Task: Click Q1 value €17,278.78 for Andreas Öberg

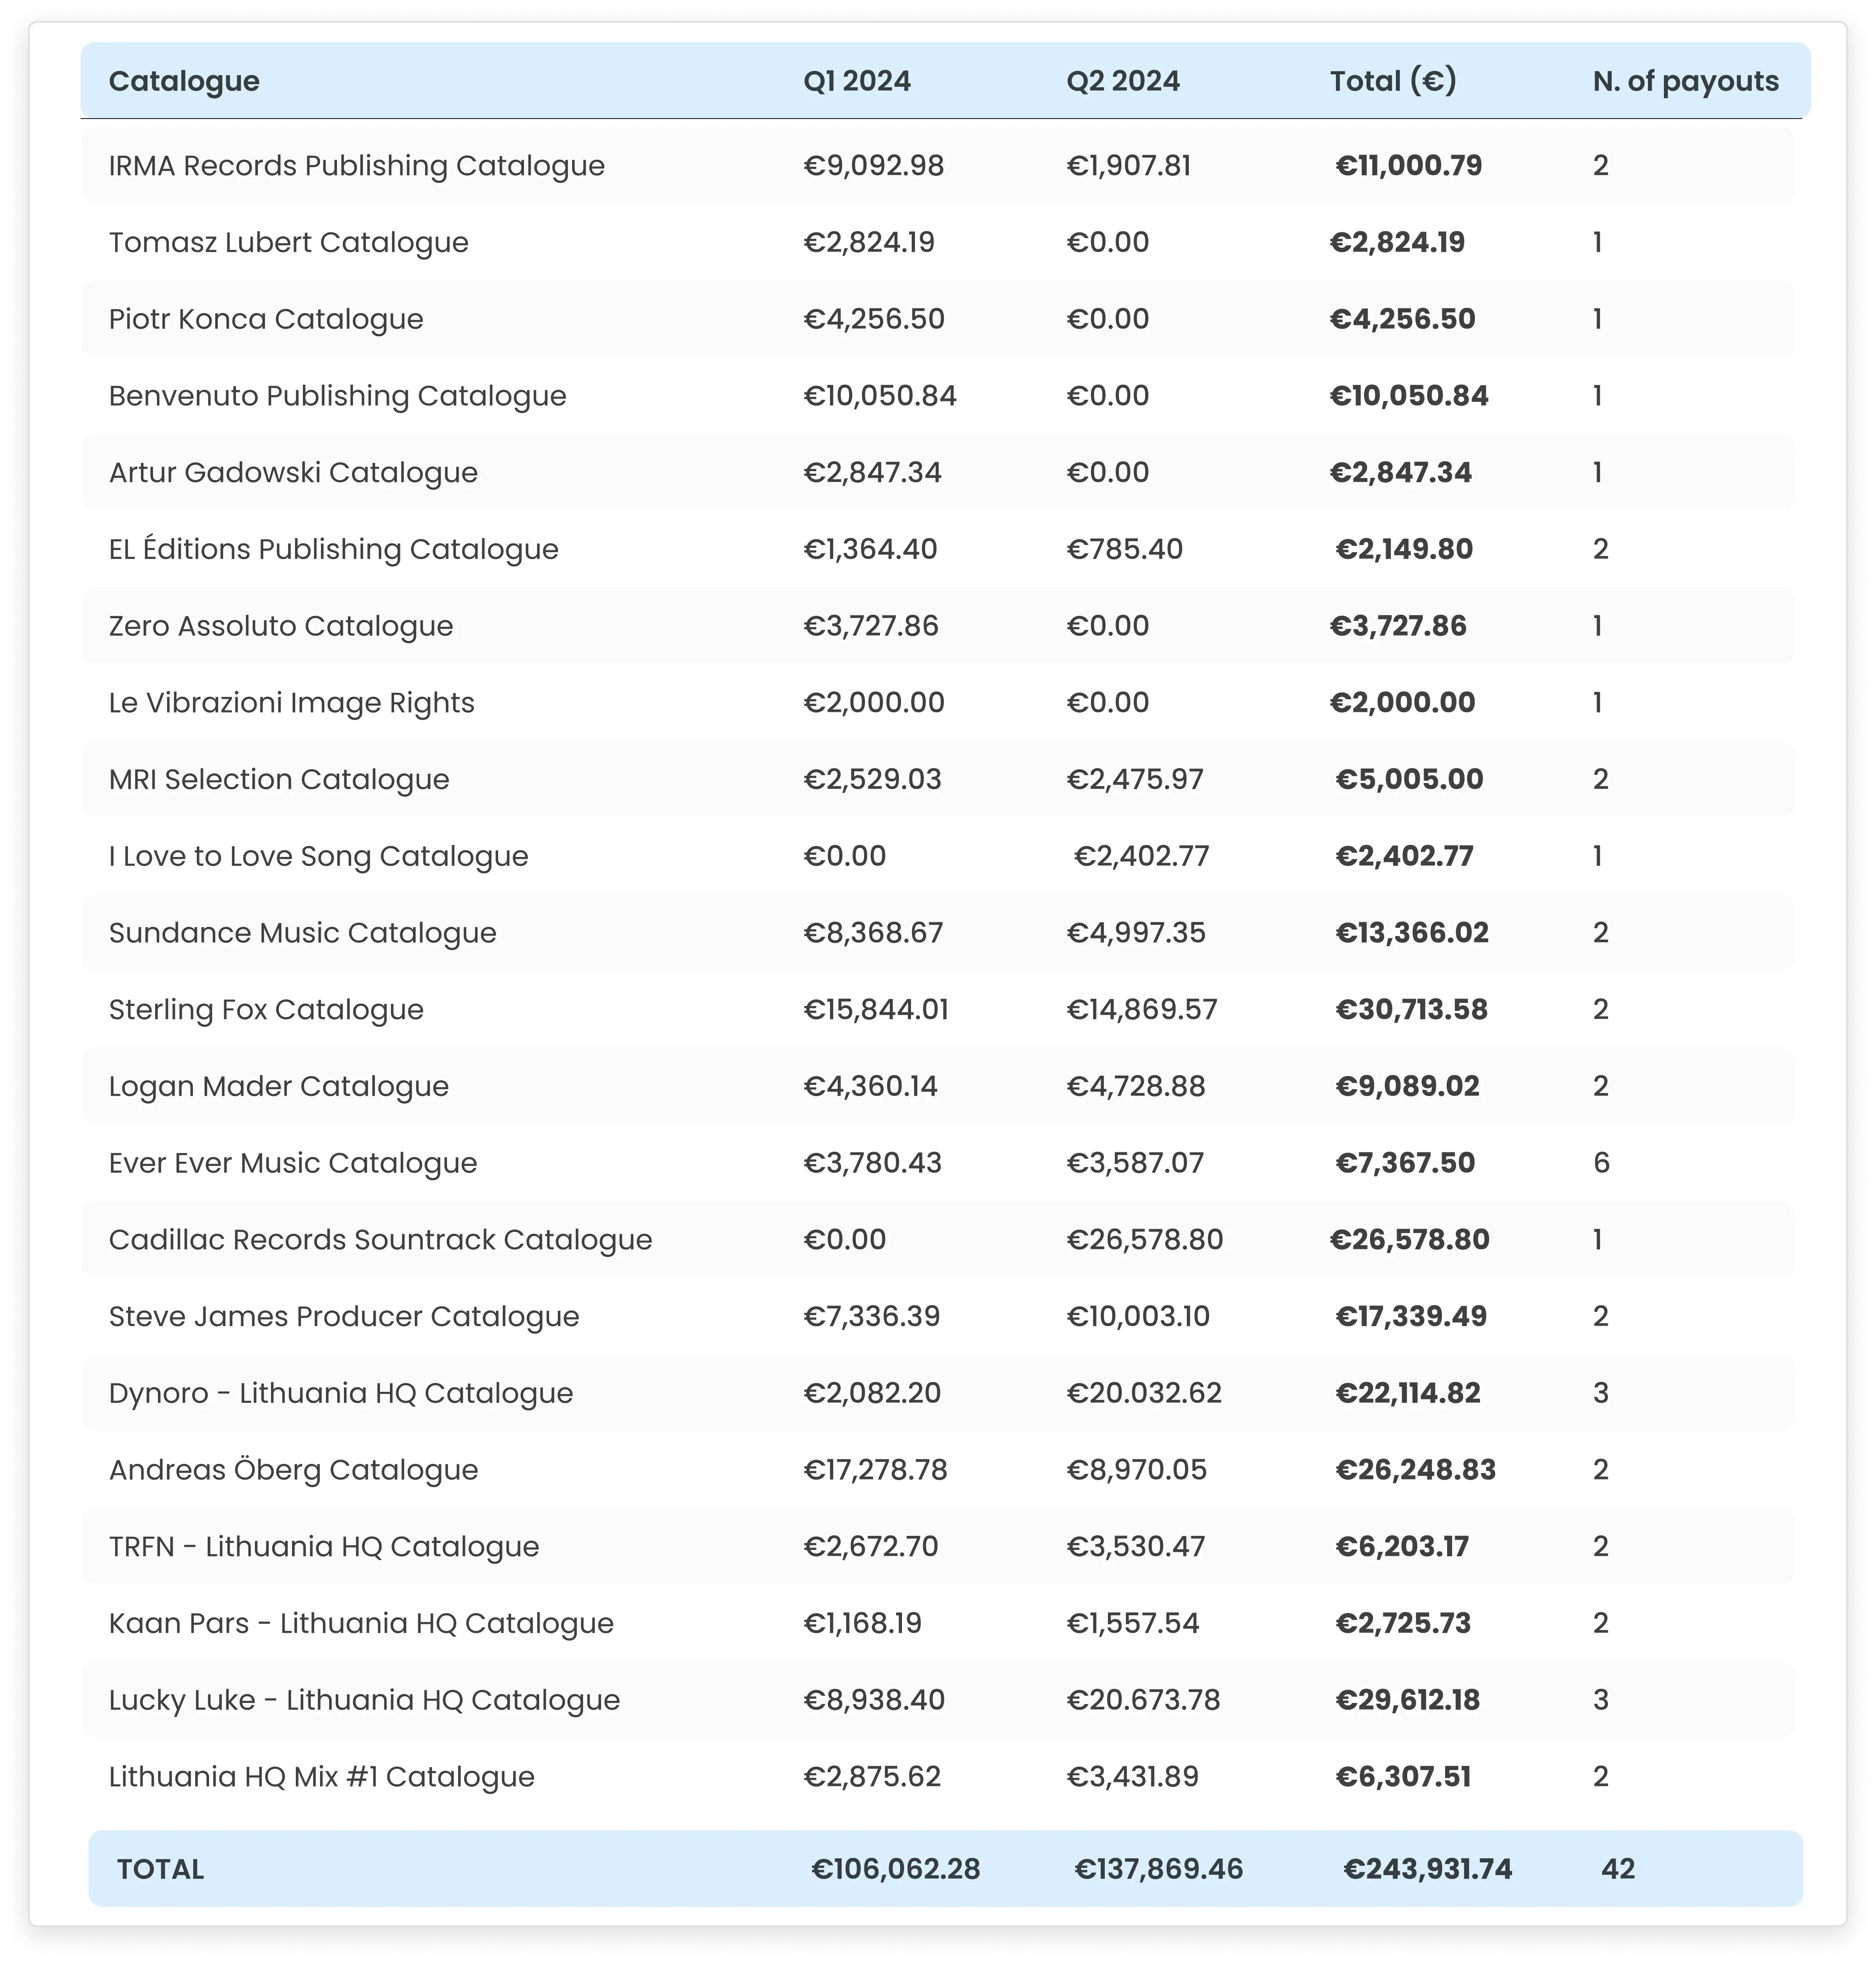Action: point(876,1470)
